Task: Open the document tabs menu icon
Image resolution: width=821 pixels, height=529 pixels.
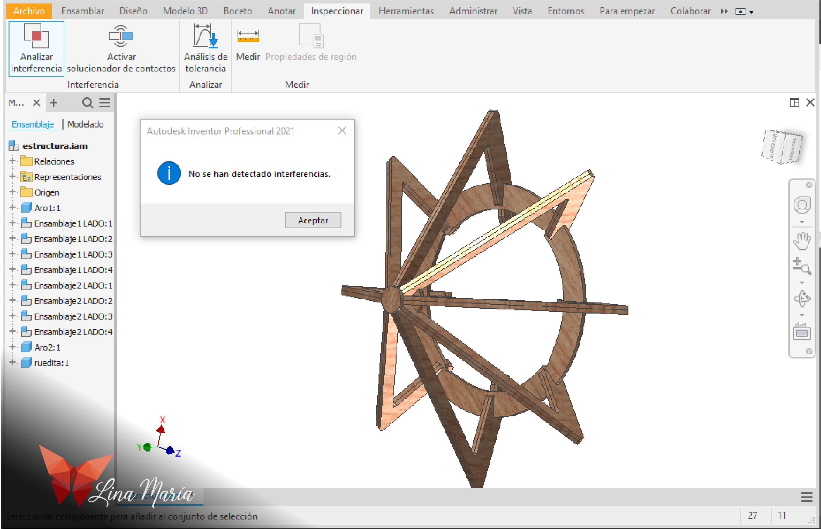Action: pos(806,497)
